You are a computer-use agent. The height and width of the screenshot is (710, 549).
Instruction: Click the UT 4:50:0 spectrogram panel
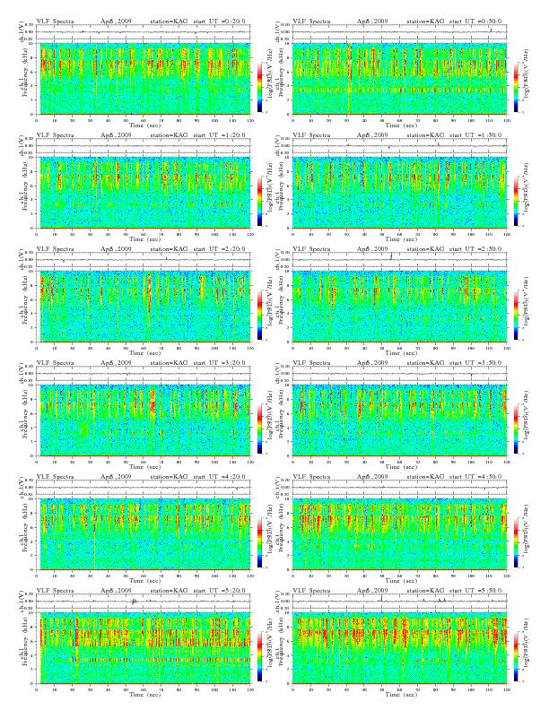(x=400, y=534)
